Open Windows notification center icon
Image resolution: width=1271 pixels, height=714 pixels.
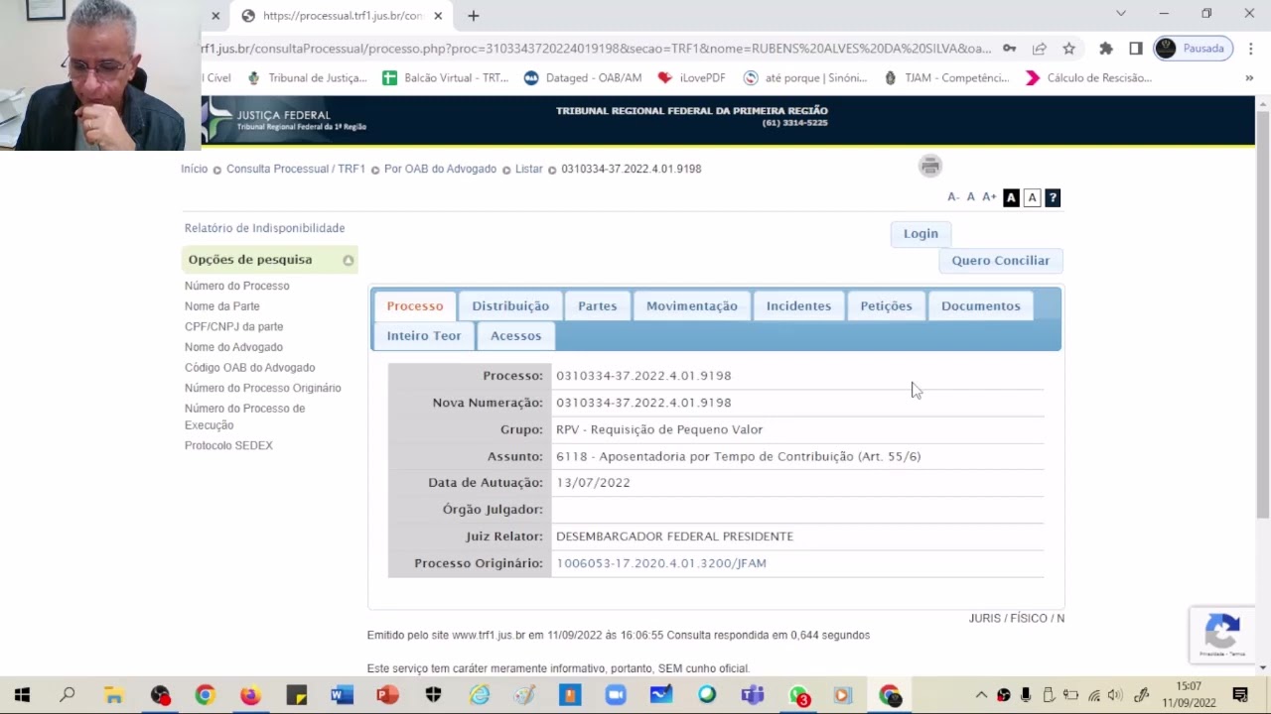click(1240, 695)
